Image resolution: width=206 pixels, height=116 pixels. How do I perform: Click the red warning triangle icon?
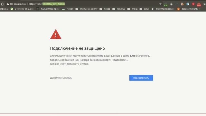[56, 34]
